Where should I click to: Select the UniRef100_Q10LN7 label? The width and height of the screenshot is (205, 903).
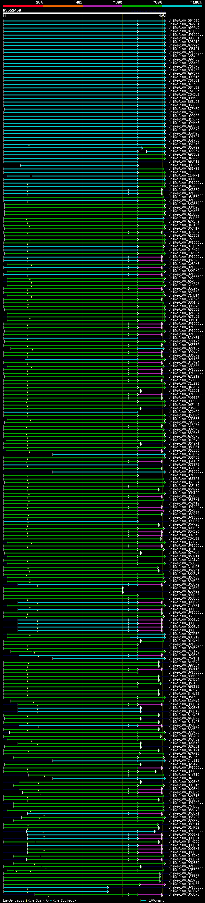pos(184,119)
